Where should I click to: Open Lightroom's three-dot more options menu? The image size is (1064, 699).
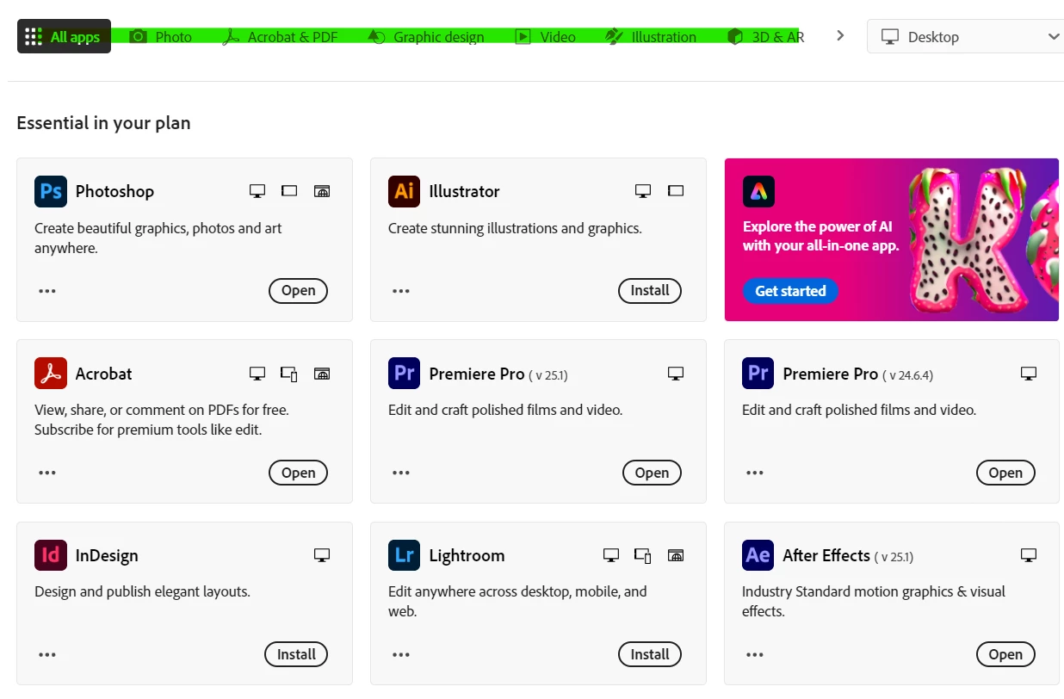[x=401, y=654]
